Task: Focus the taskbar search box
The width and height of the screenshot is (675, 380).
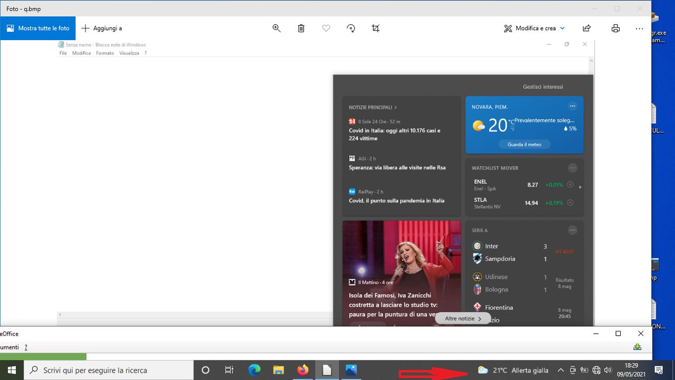Action: (109, 370)
